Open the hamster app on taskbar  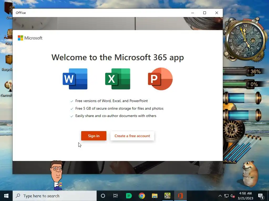point(167,196)
